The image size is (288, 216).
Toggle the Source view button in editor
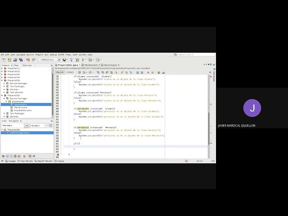click(x=60, y=72)
